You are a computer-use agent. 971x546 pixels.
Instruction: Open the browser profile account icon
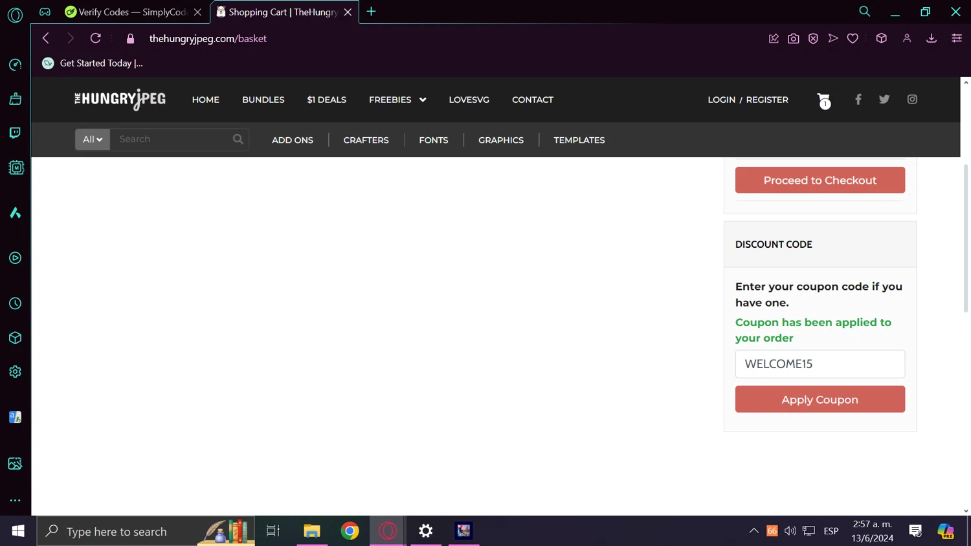(907, 39)
